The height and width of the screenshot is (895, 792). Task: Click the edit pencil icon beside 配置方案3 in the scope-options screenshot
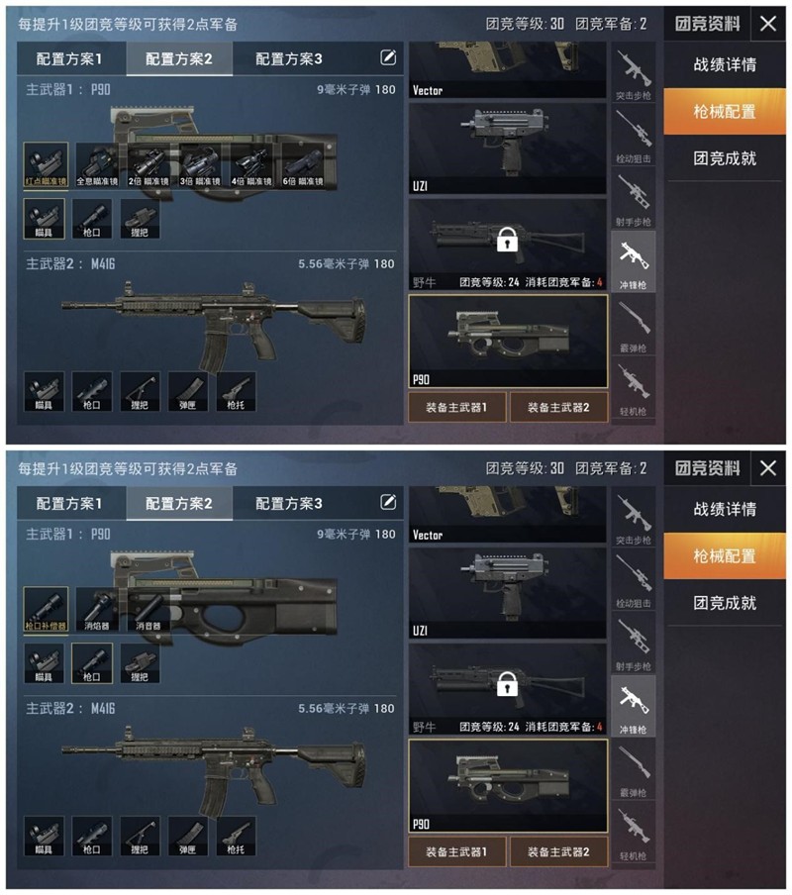pos(388,57)
